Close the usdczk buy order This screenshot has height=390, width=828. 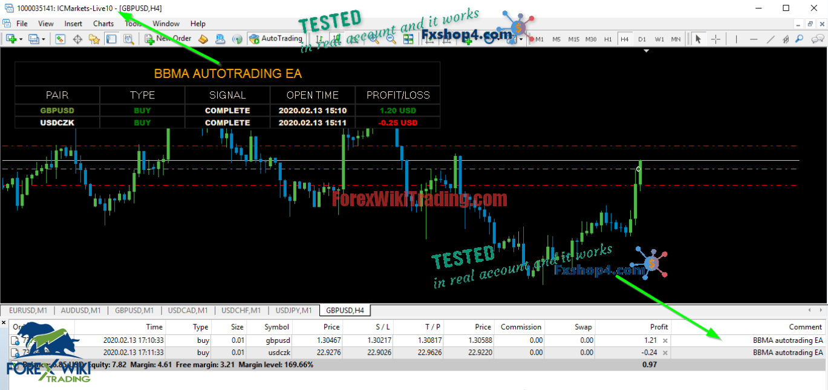[665, 353]
